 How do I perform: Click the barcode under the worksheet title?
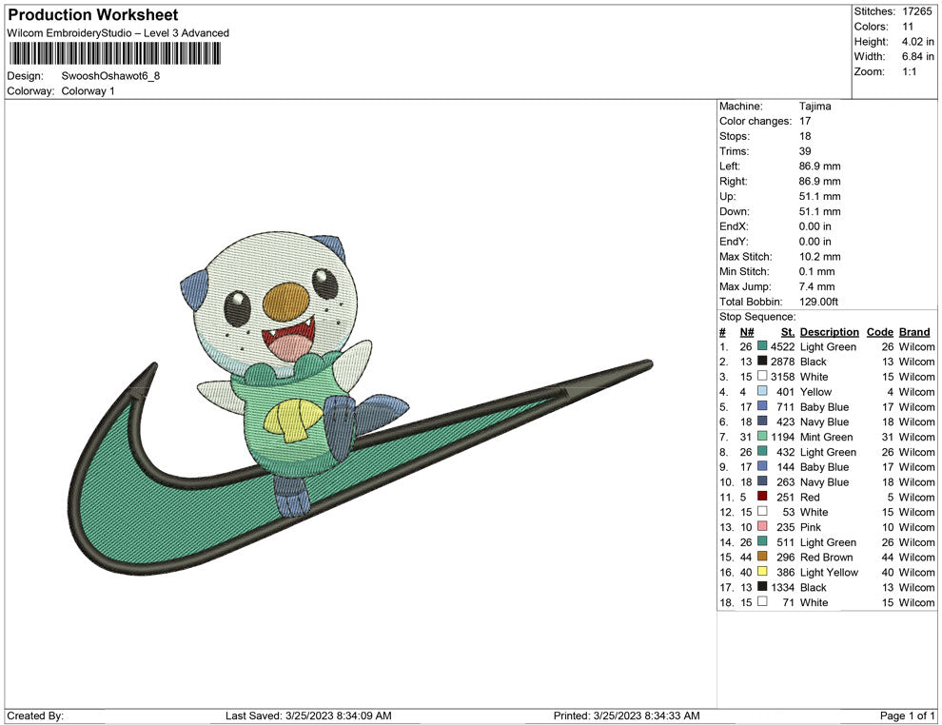point(114,54)
